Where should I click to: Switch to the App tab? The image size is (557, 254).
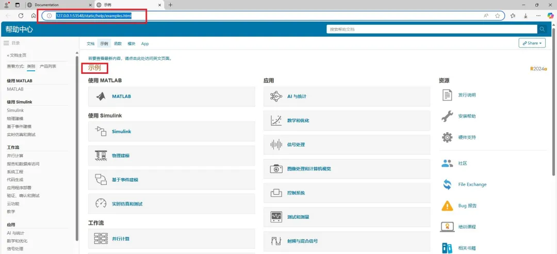[x=145, y=43]
